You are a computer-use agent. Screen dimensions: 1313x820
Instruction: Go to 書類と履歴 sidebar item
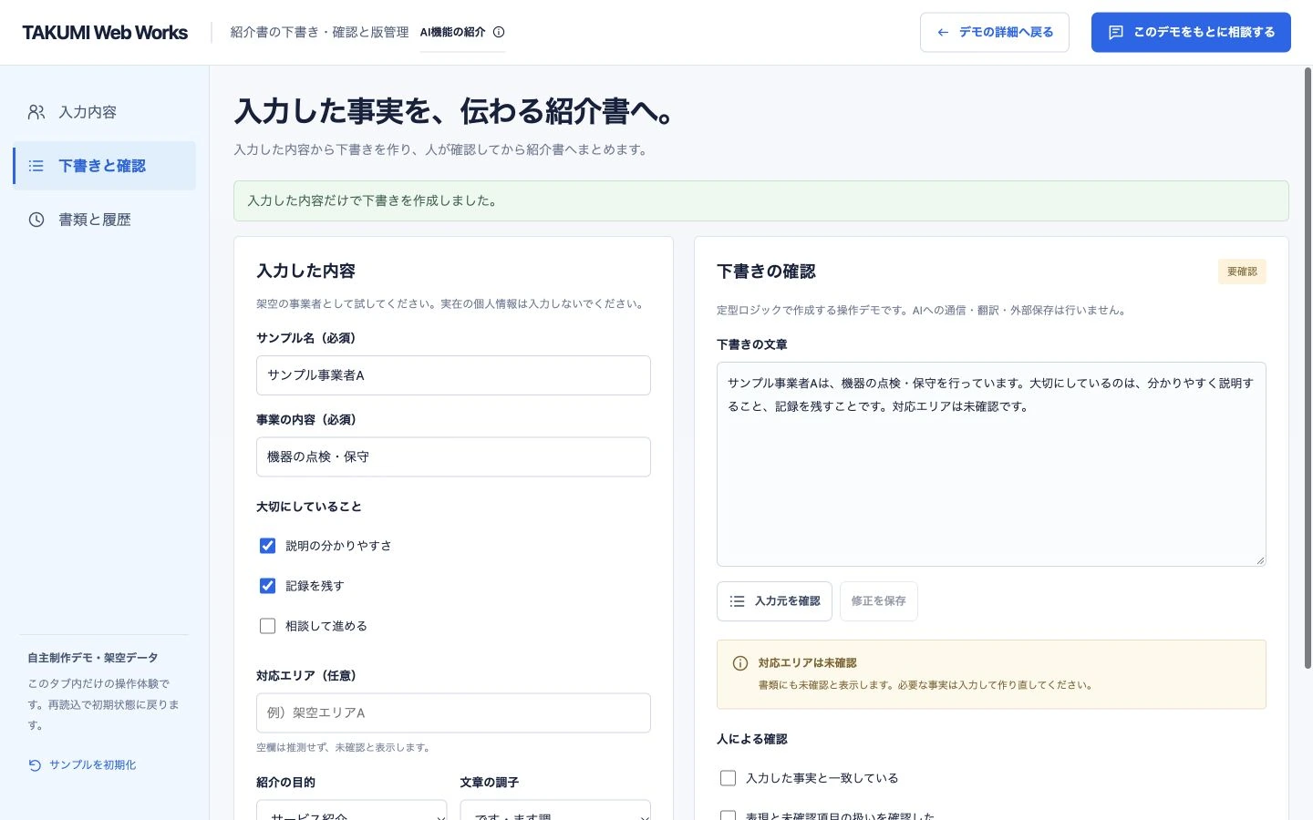pyautogui.click(x=105, y=220)
